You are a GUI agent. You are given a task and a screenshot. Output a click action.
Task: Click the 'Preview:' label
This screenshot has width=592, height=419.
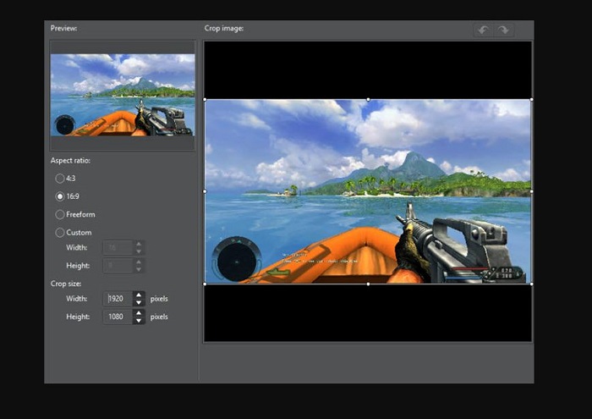click(x=63, y=28)
